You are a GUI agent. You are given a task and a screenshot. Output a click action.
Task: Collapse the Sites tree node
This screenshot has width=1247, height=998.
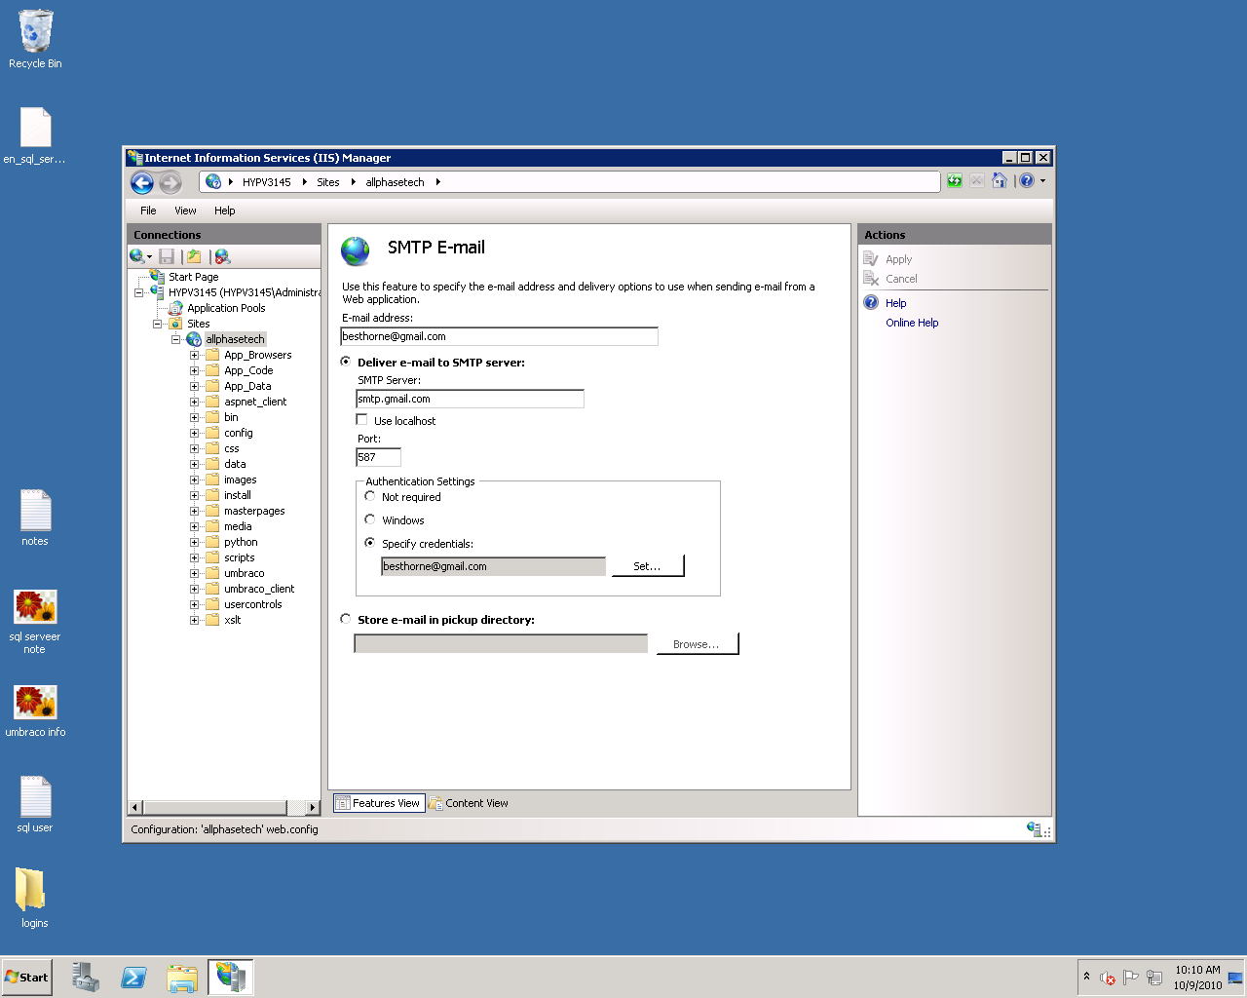[x=157, y=324]
